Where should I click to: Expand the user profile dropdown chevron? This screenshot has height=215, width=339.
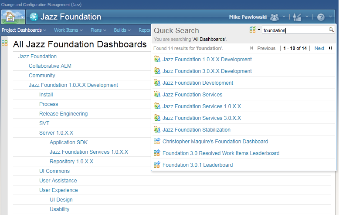[x=307, y=17]
